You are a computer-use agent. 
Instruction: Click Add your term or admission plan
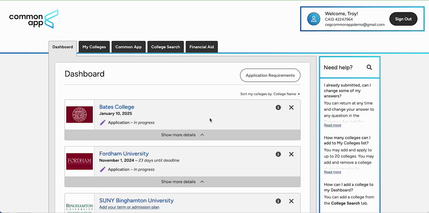coord(129,207)
